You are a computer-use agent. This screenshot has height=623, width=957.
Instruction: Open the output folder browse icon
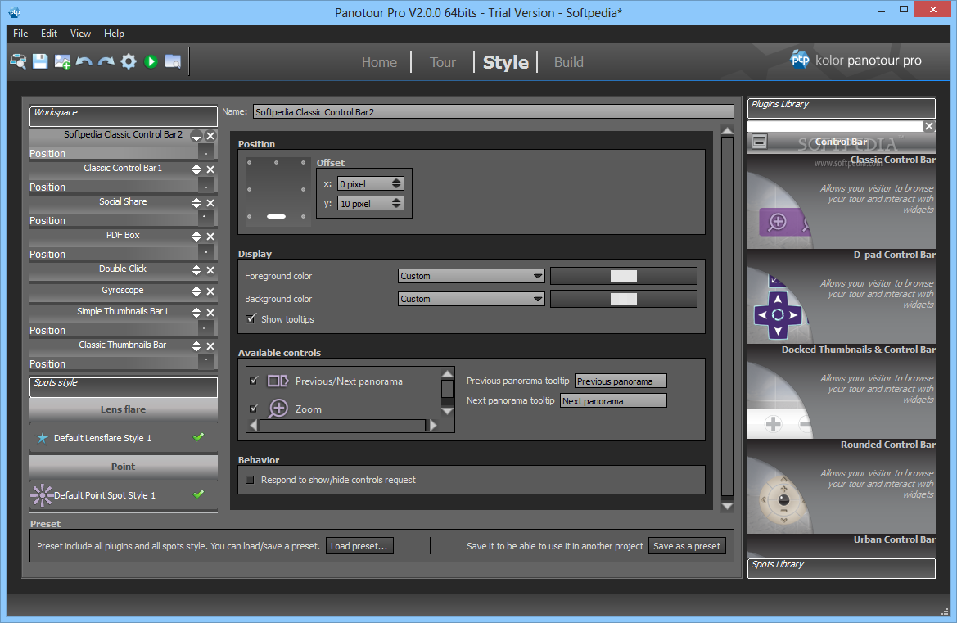174,61
